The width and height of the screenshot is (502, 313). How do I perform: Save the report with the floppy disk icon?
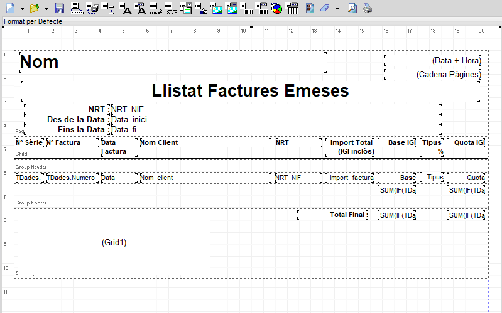tap(59, 8)
